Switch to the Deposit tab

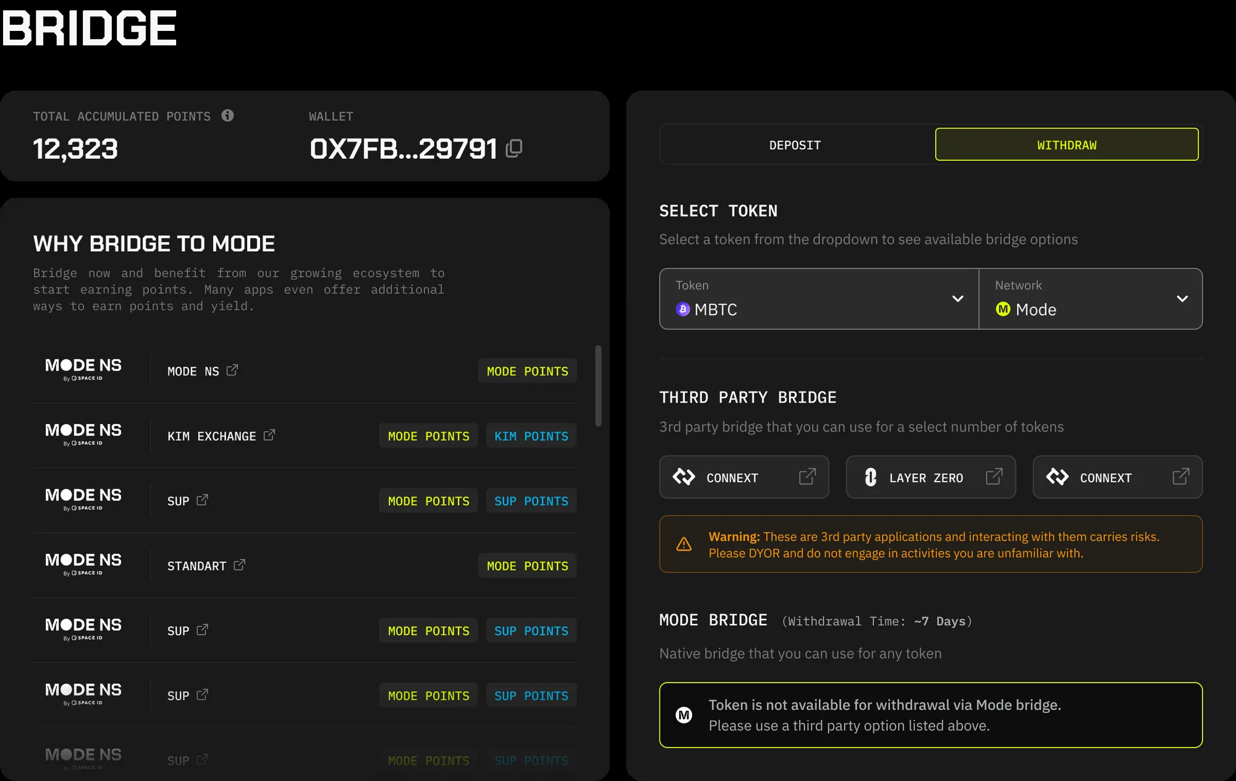795,145
